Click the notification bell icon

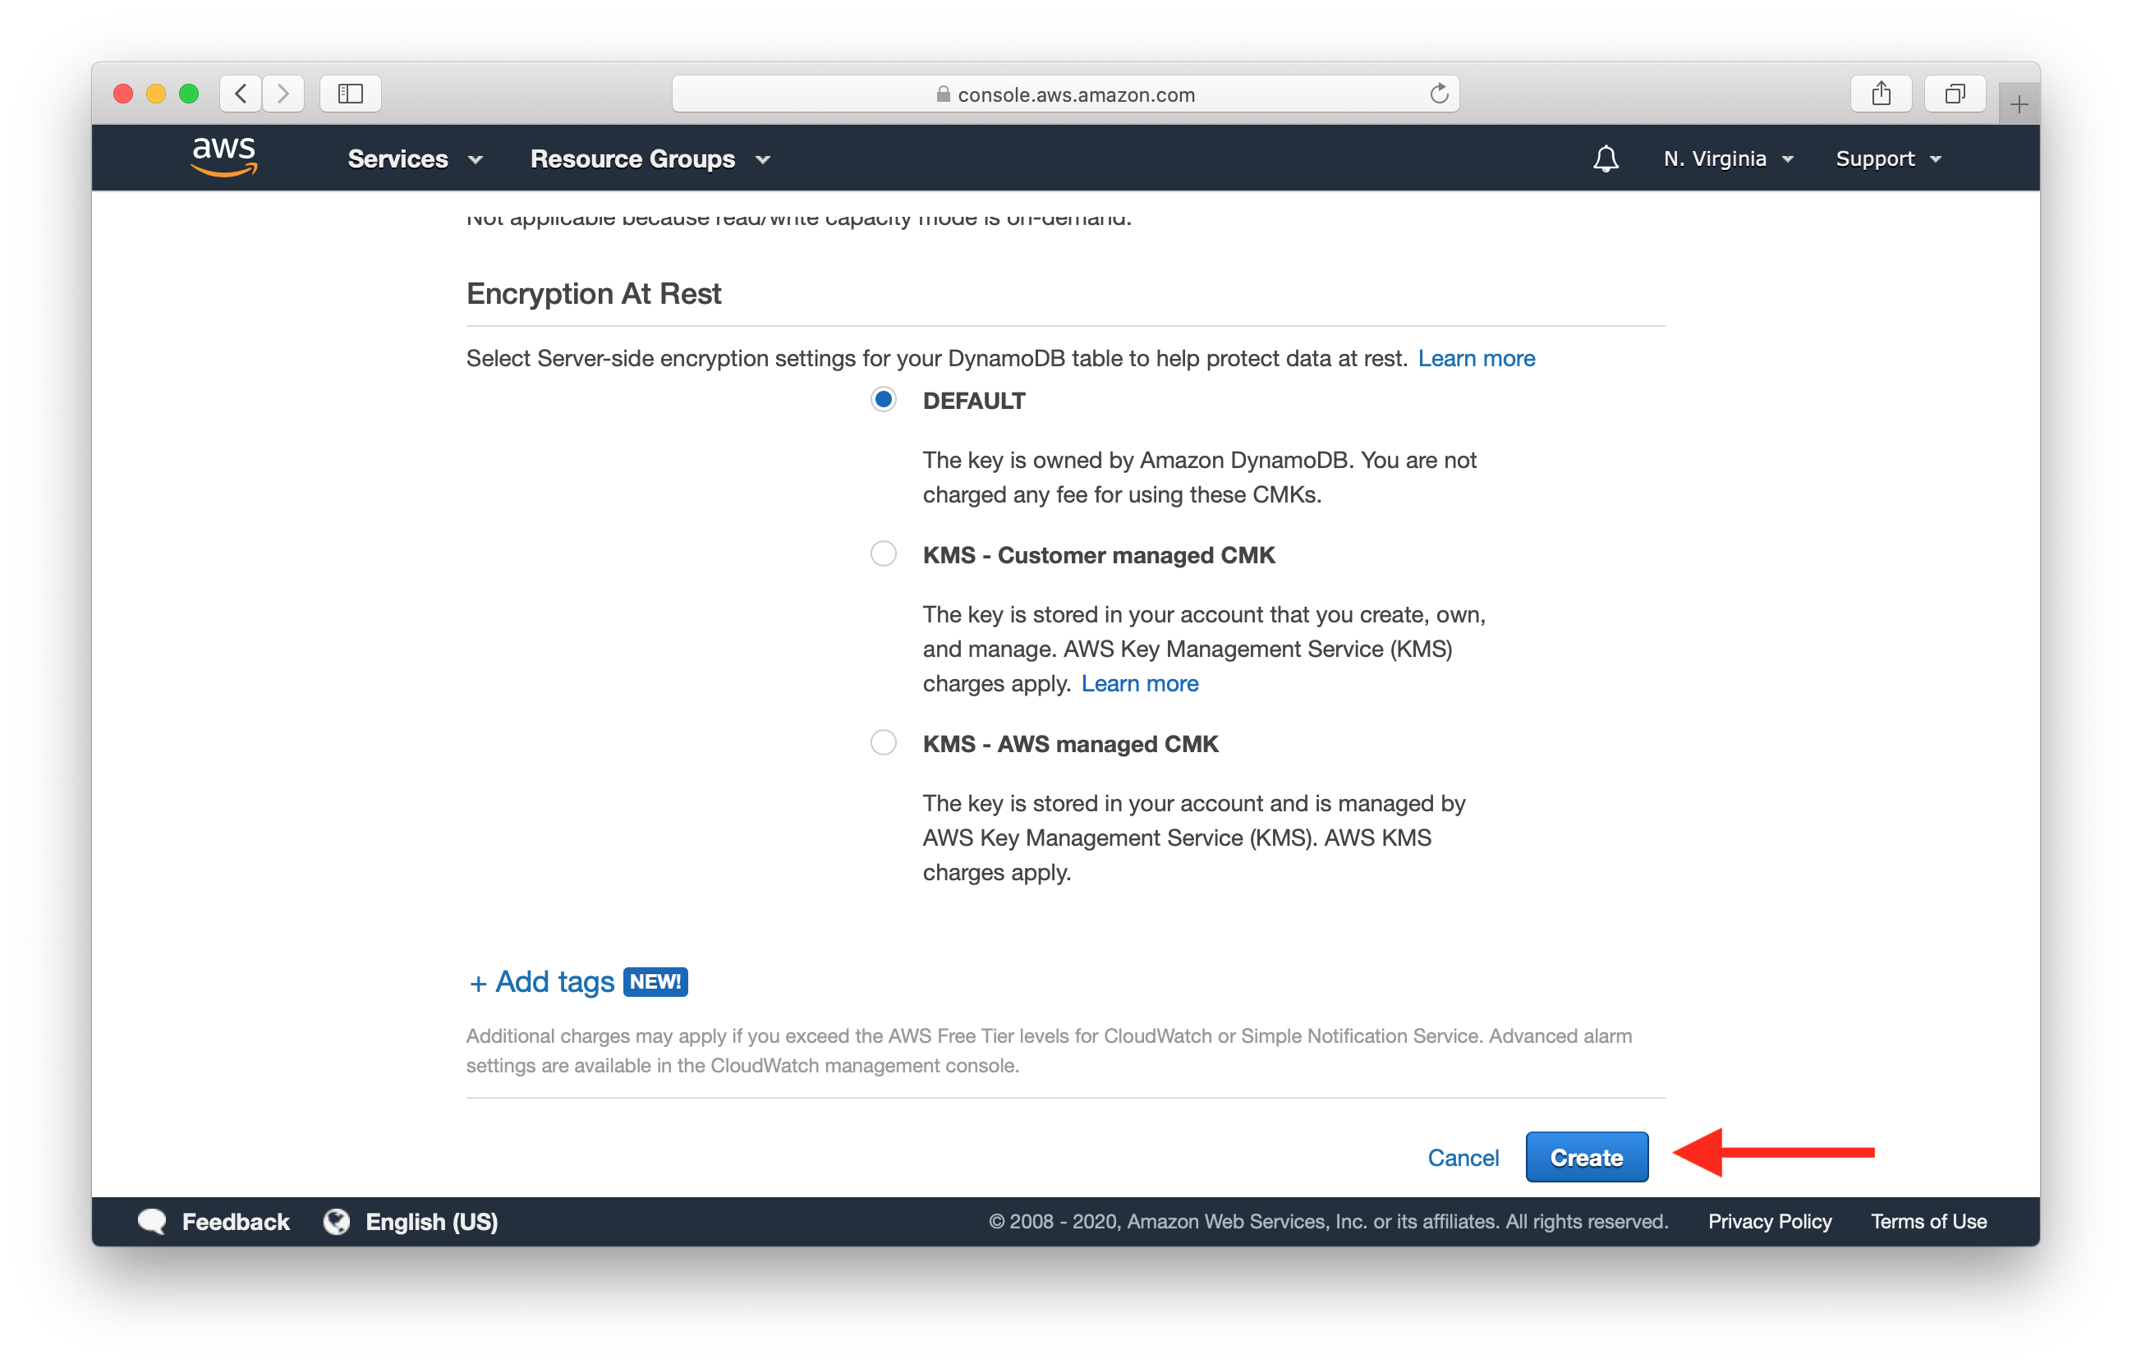tap(1606, 158)
